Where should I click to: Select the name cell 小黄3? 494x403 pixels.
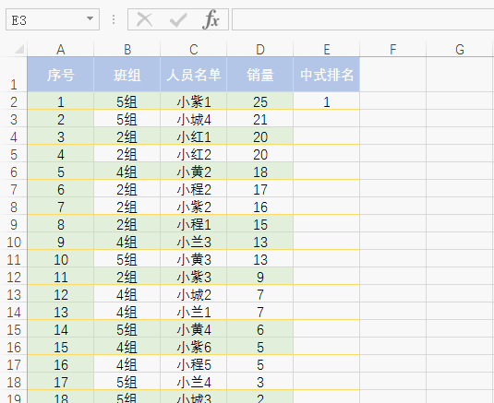[193, 258]
